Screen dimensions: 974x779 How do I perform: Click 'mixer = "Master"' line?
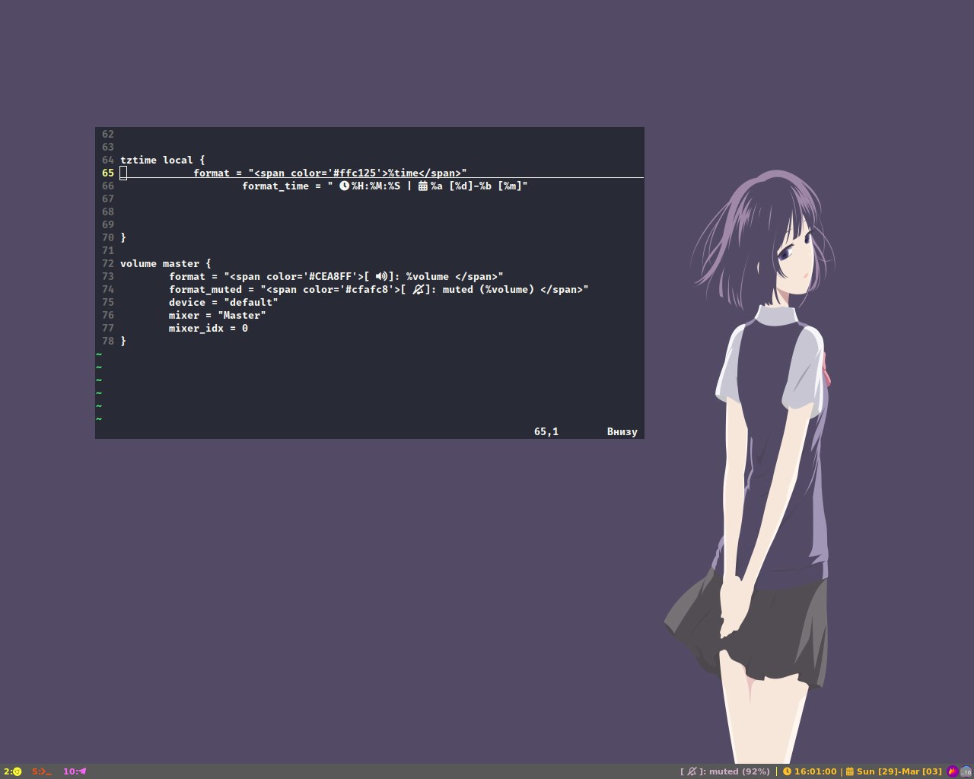[x=218, y=316]
